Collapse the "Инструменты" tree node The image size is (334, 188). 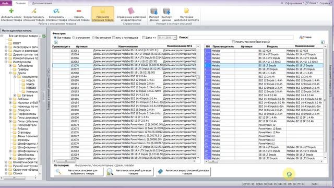(6, 62)
